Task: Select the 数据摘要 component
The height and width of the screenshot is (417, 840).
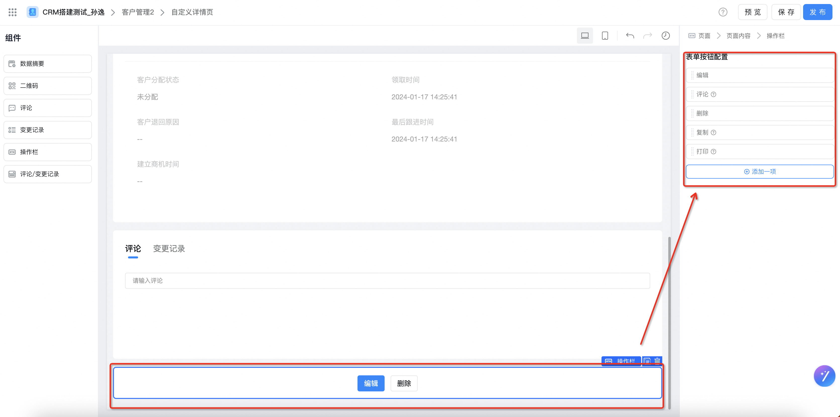Action: pos(48,63)
